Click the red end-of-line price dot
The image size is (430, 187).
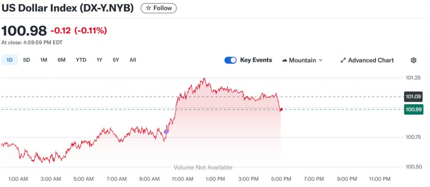click(x=281, y=109)
